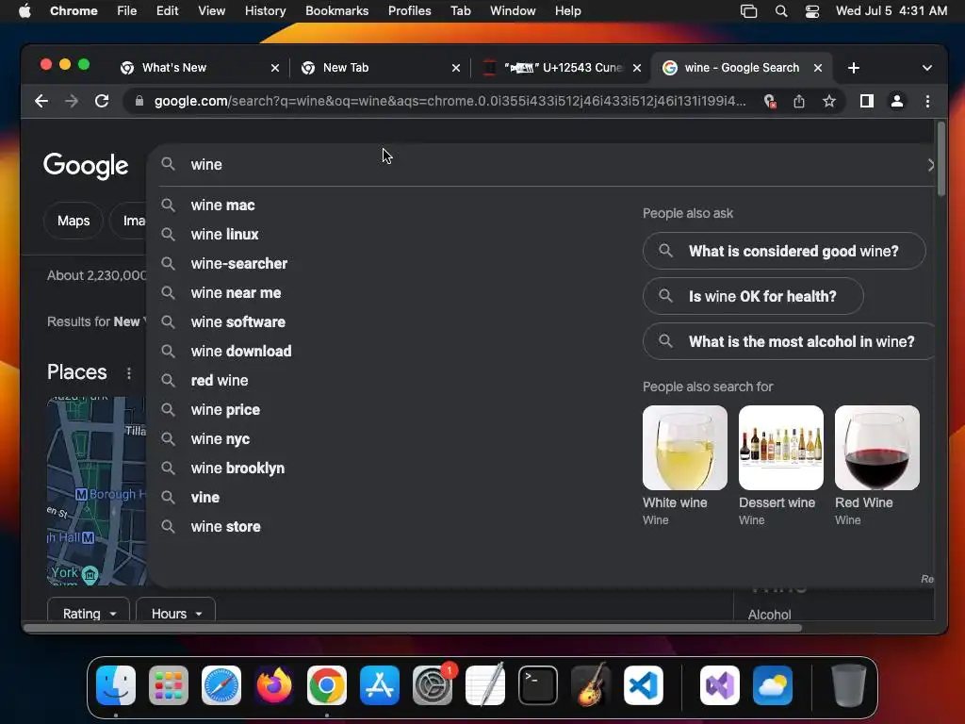Image resolution: width=965 pixels, height=724 pixels.
Task: Open the Profiles menu
Action: (x=409, y=11)
